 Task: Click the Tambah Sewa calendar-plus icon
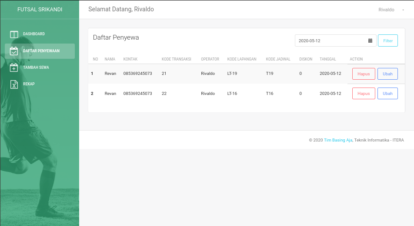click(14, 67)
